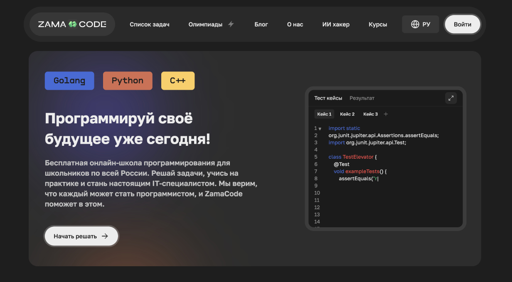The image size is (512, 282).
Task: Open the Олимпиады page
Action: [205, 24]
